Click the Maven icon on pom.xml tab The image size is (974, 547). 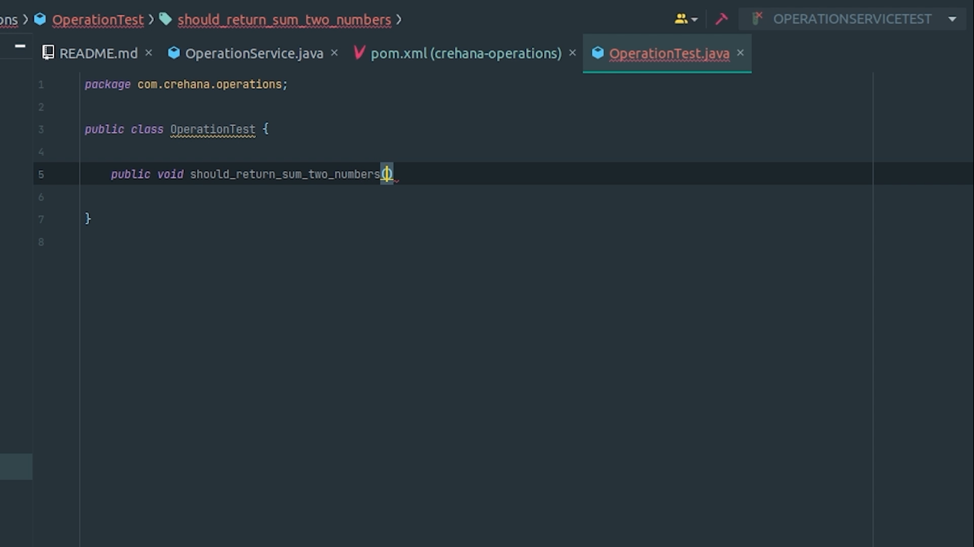pos(359,53)
